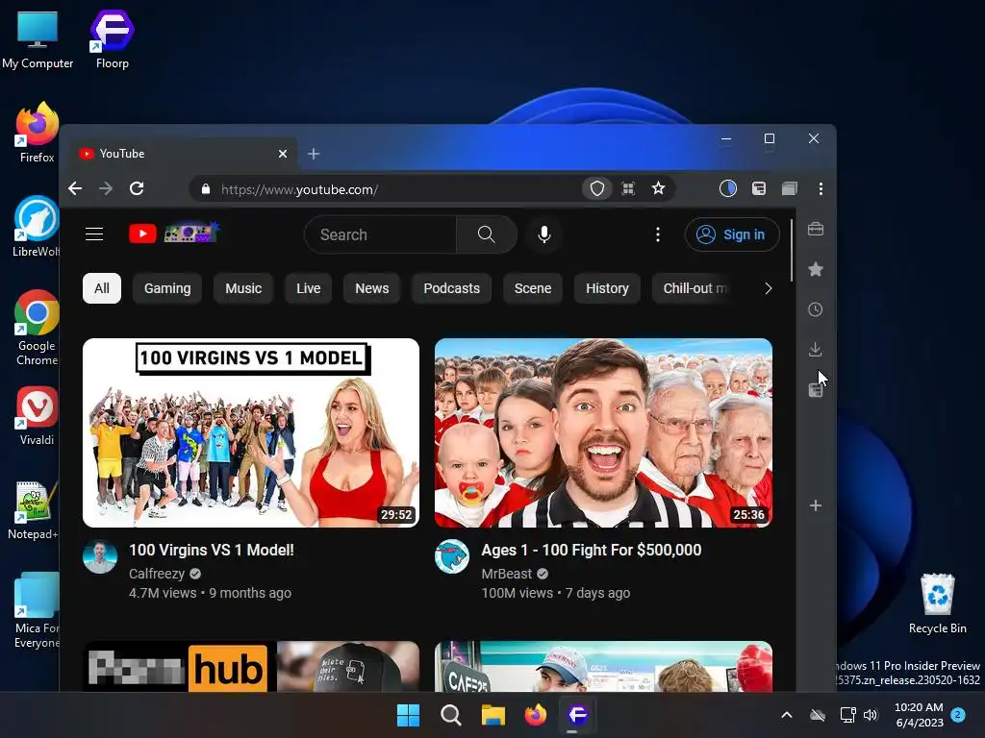This screenshot has height=738, width=985.
Task: Click the Calfreezy channel avatar
Action: coord(100,556)
